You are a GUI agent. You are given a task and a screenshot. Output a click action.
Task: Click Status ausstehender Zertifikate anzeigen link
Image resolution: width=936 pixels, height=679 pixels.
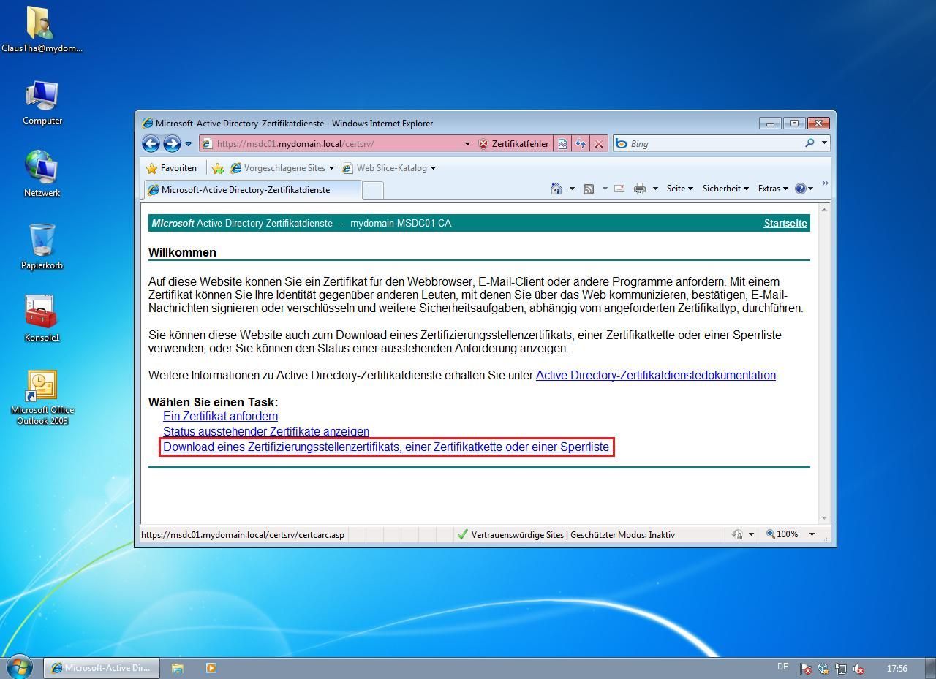coord(266,431)
